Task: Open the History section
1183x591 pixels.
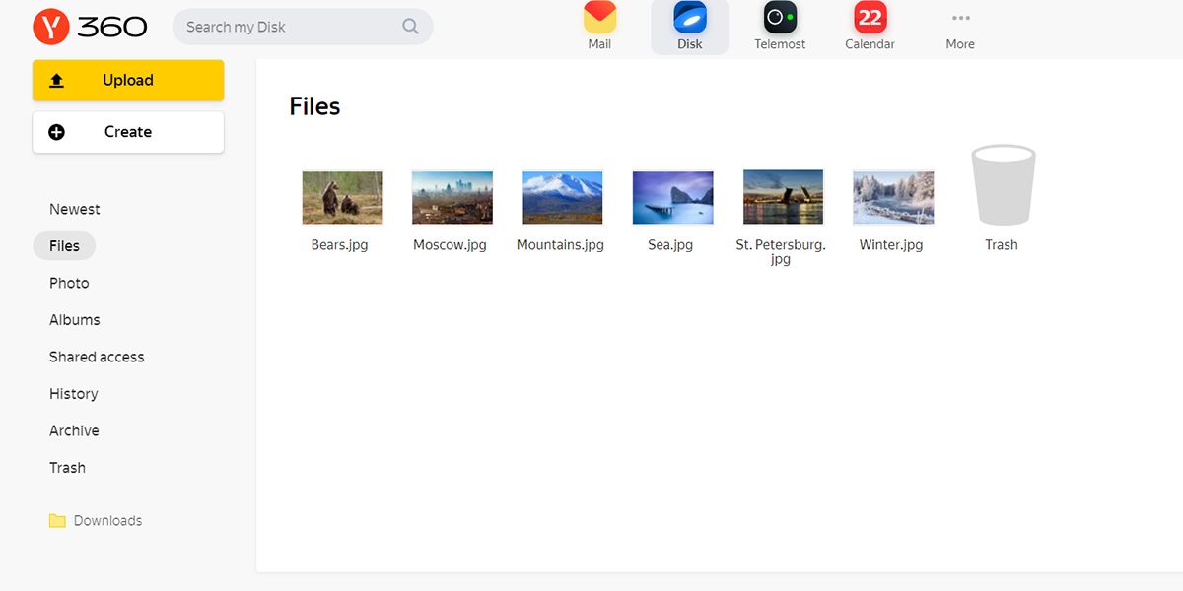Action: tap(74, 394)
